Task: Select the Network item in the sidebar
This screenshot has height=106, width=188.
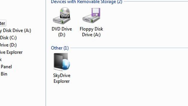Action: coord(1,59)
